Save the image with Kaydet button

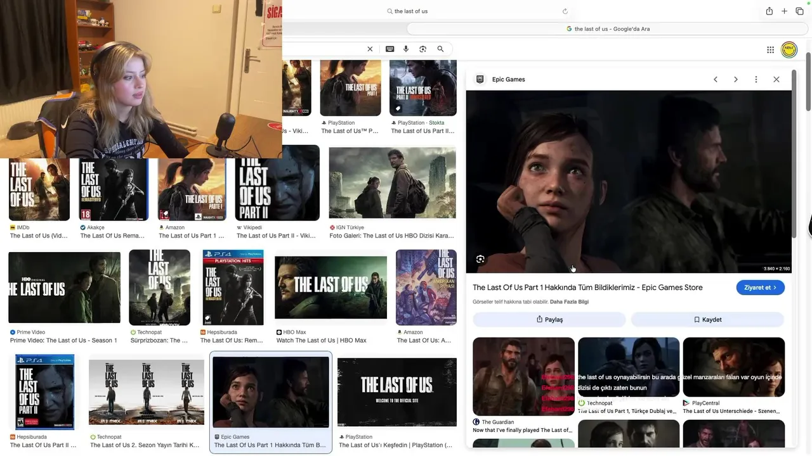[707, 320]
